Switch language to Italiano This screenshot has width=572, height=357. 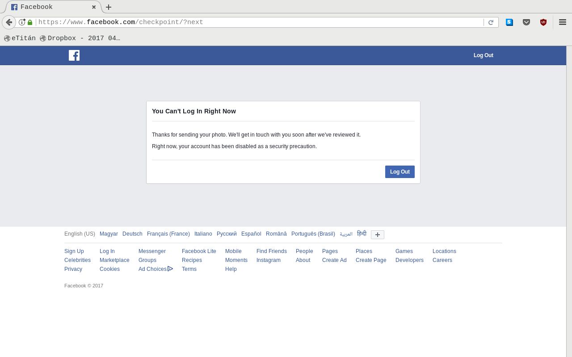[203, 234]
